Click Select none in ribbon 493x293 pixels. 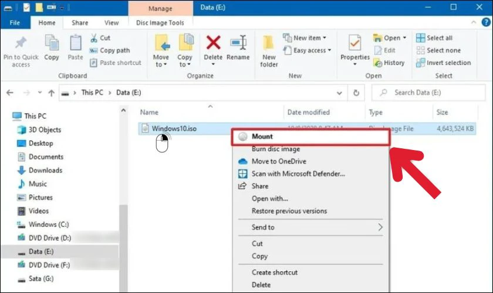pos(438,50)
